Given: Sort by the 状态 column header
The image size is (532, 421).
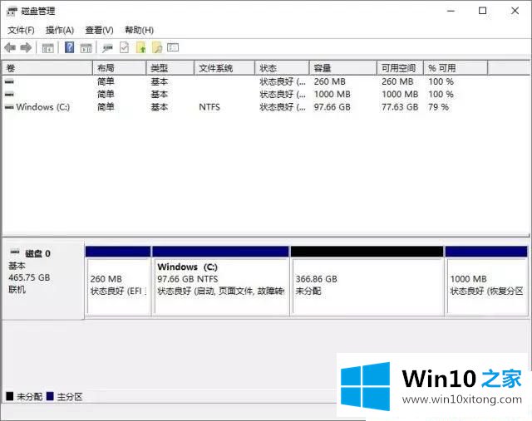Looking at the screenshot, I should point(282,68).
